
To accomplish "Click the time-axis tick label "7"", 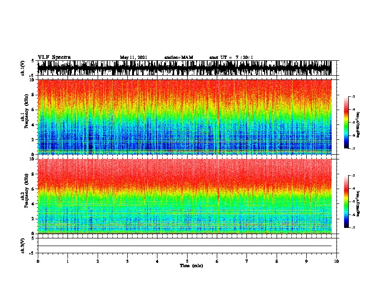I will [x=247, y=261].
